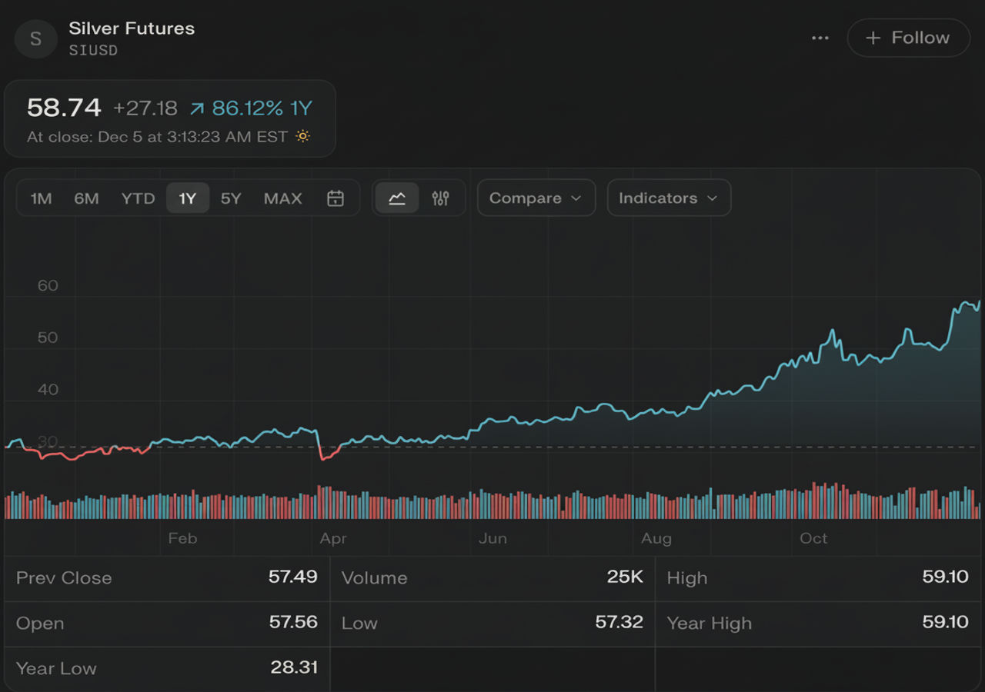Click the upward trend arrow beside 86.12%
Viewport: 985px width, 692px height.
coord(197,108)
